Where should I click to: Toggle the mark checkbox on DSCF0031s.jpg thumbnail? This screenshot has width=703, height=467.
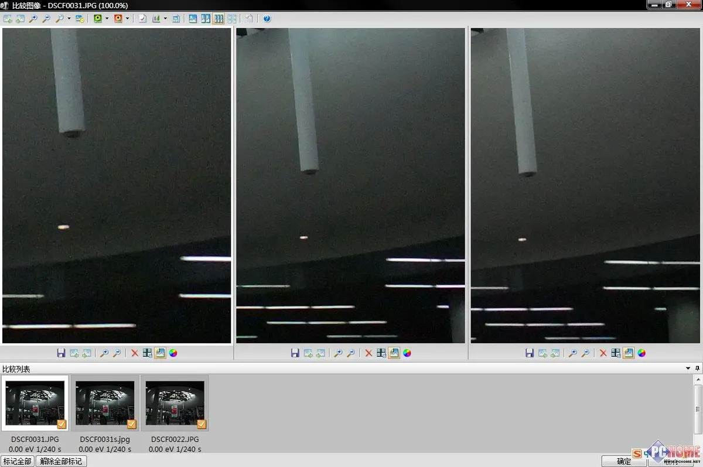[x=131, y=424]
